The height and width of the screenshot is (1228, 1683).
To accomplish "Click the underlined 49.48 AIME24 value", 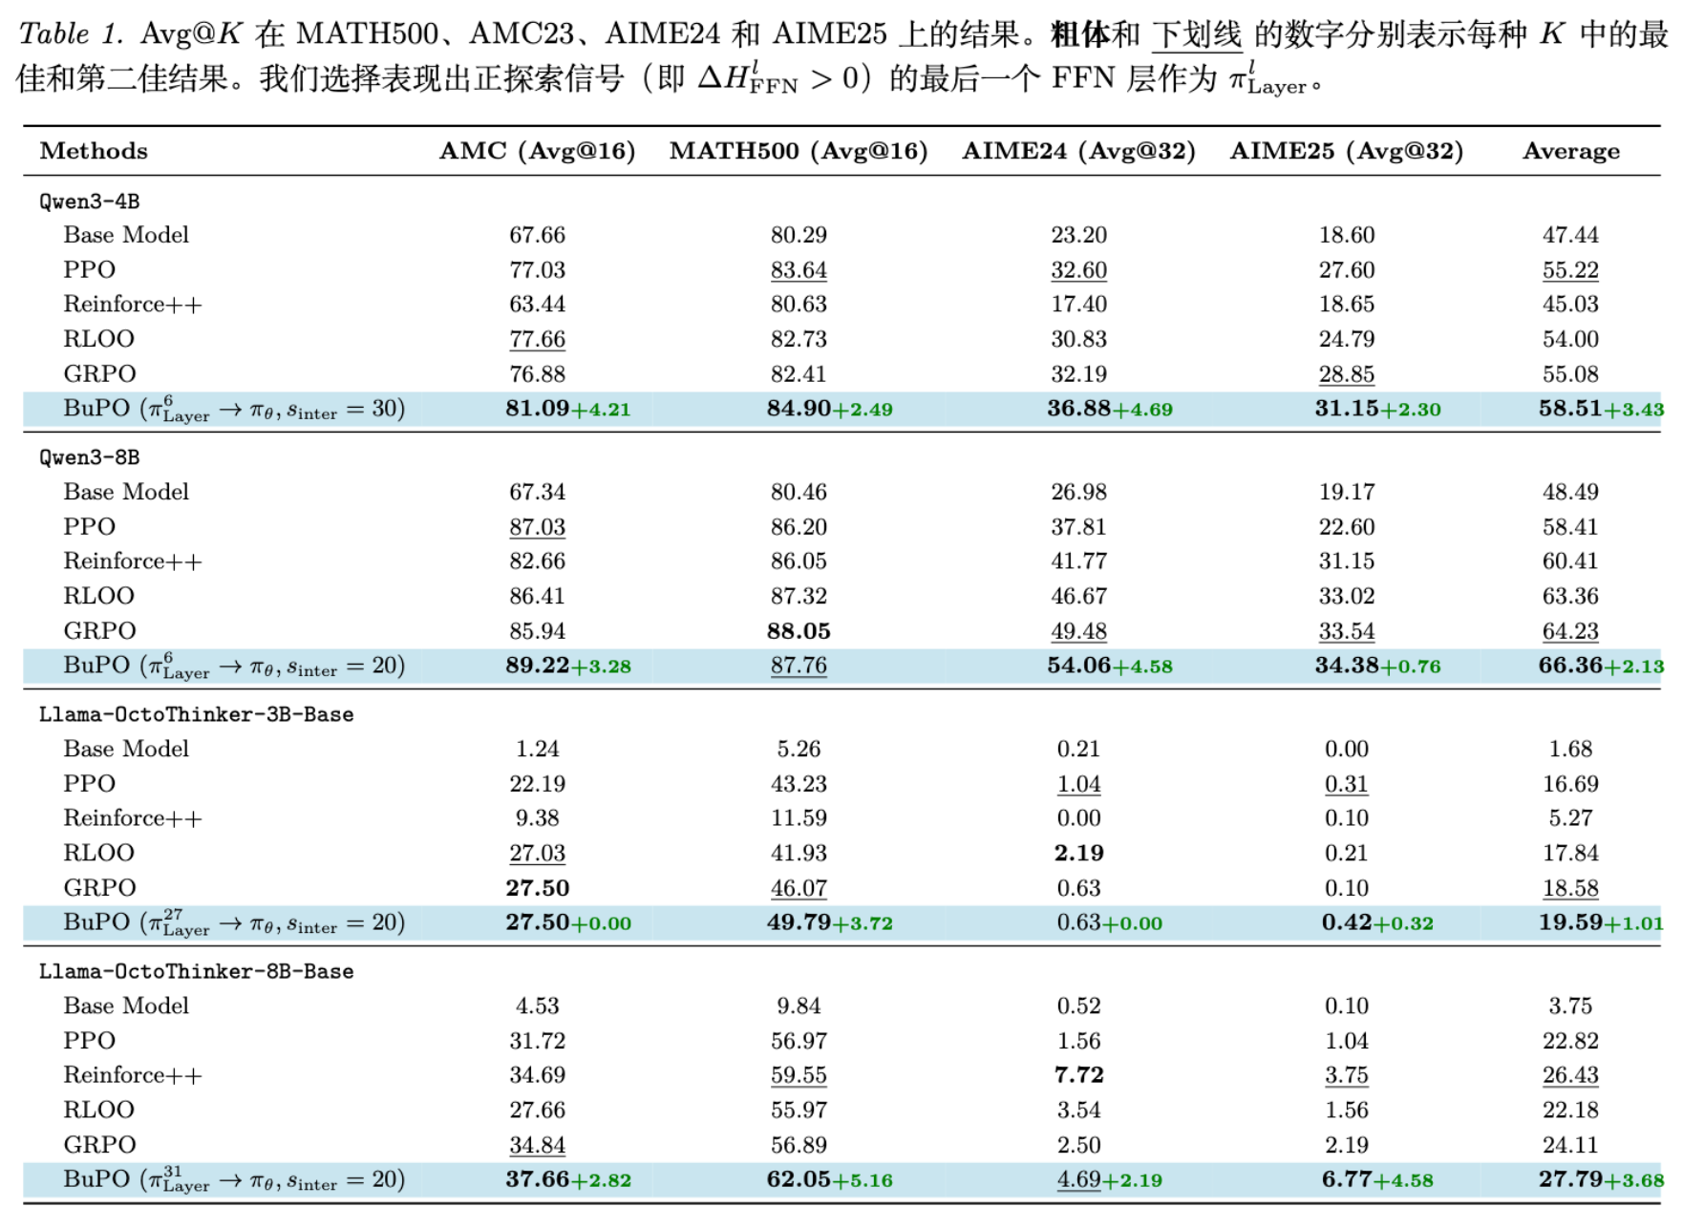I will 1078,631.
